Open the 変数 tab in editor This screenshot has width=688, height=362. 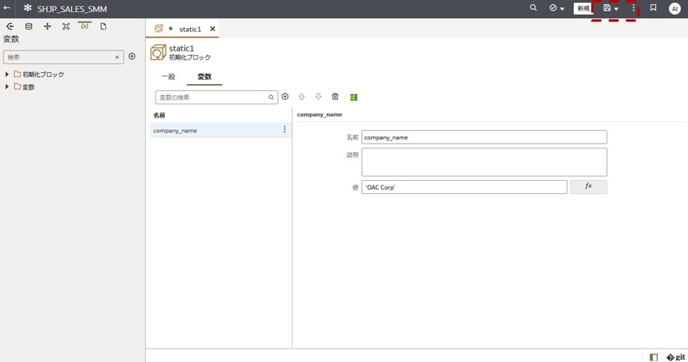[205, 76]
